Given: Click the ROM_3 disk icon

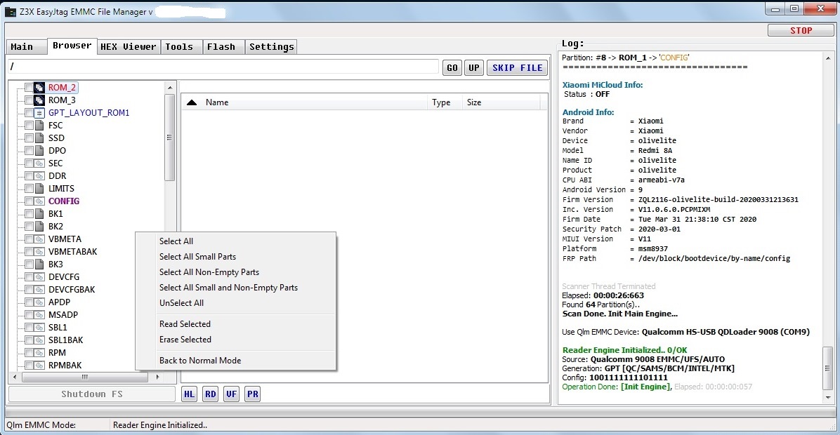Looking at the screenshot, I should click(39, 100).
